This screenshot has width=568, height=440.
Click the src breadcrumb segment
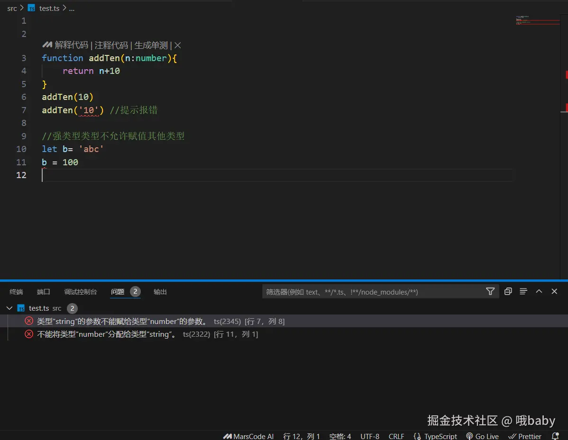[x=12, y=9]
